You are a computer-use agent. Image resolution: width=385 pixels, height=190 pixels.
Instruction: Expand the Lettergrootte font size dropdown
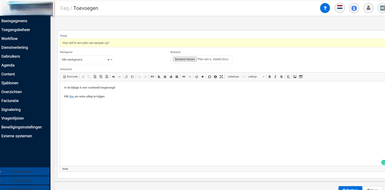(256, 77)
